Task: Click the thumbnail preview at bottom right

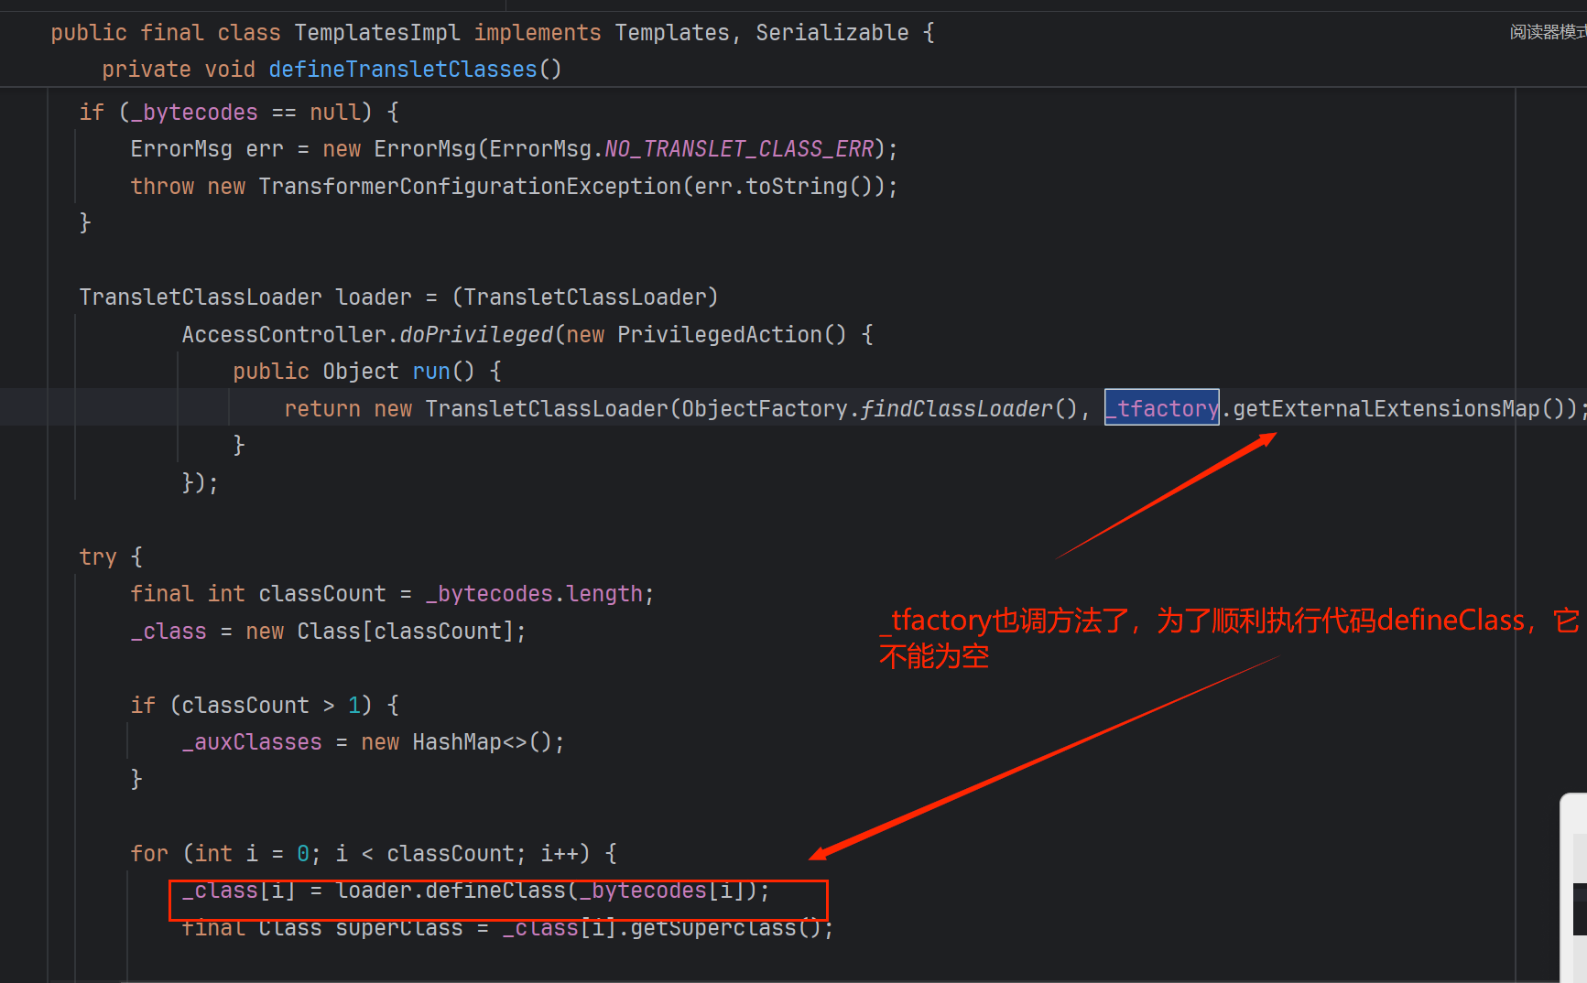Action: pos(1574,888)
